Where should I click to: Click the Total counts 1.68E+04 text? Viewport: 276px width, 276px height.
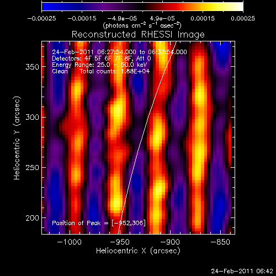point(115,71)
